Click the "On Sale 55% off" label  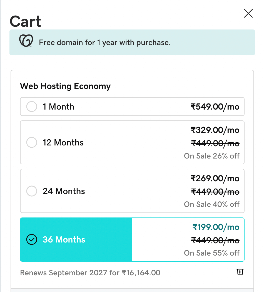(x=211, y=253)
